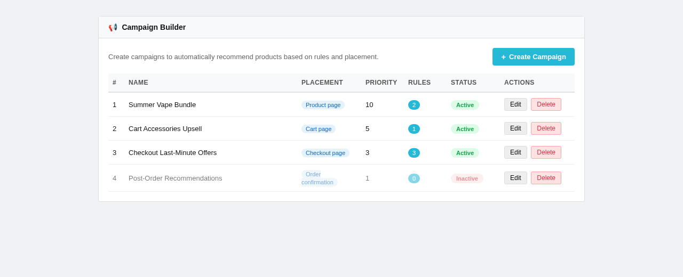Click the STATUS column header

[464, 83]
